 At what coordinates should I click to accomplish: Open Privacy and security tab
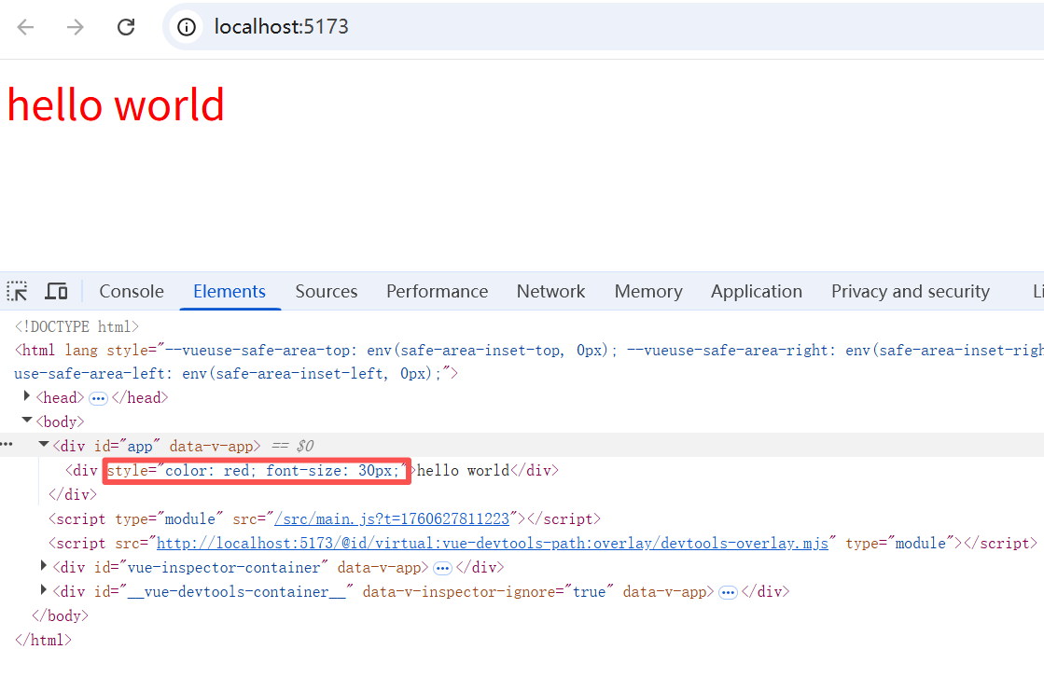pyautogui.click(x=911, y=292)
